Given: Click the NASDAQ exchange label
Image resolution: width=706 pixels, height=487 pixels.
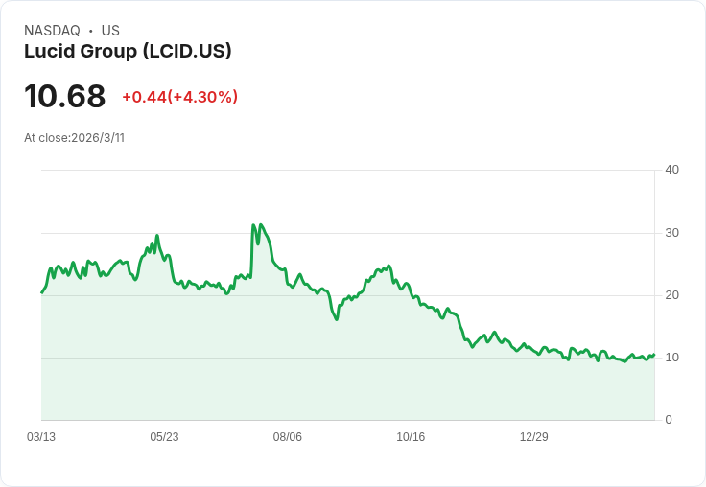Looking at the screenshot, I should [52, 31].
